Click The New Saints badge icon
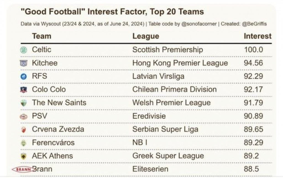Viewport: 283px width, 178px height. point(24,103)
